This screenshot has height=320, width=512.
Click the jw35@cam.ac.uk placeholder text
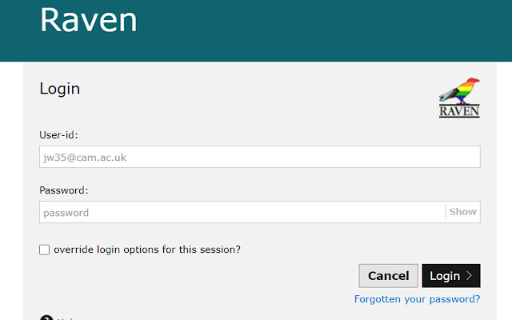tap(85, 158)
